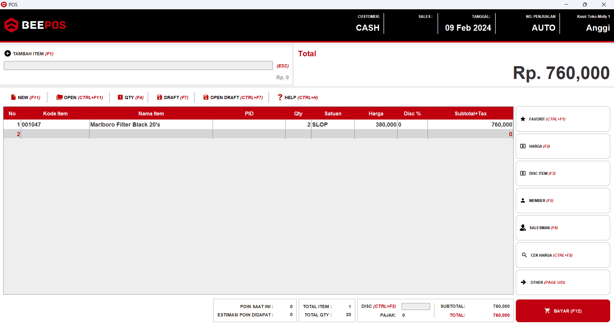Image resolution: width=614 pixels, height=326 pixels.
Task: Select QTY (F4) toolbar item
Action: (130, 97)
